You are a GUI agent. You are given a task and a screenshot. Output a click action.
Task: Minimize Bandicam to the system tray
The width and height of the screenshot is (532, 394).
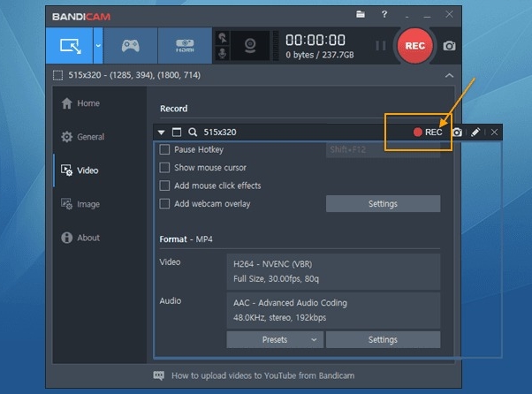pyautogui.click(x=407, y=16)
